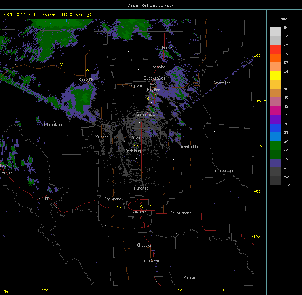
Task: Click the Banff label
Action: pos(43,199)
